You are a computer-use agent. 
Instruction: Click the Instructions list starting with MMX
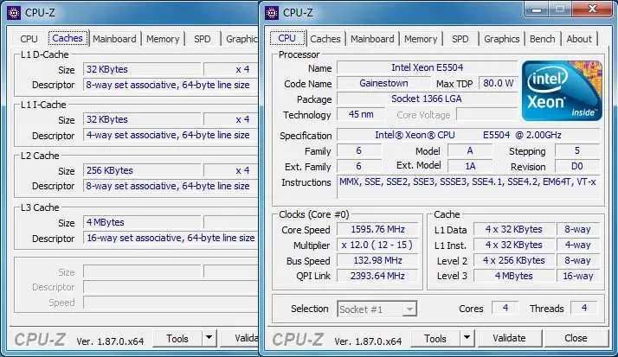[x=468, y=187]
